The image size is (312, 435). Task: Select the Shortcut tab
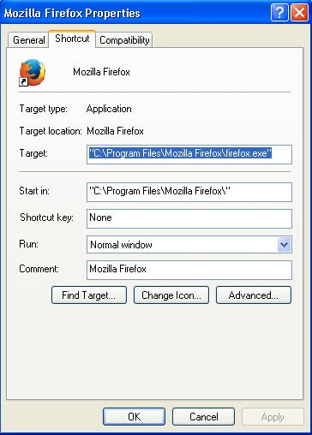pos(72,39)
